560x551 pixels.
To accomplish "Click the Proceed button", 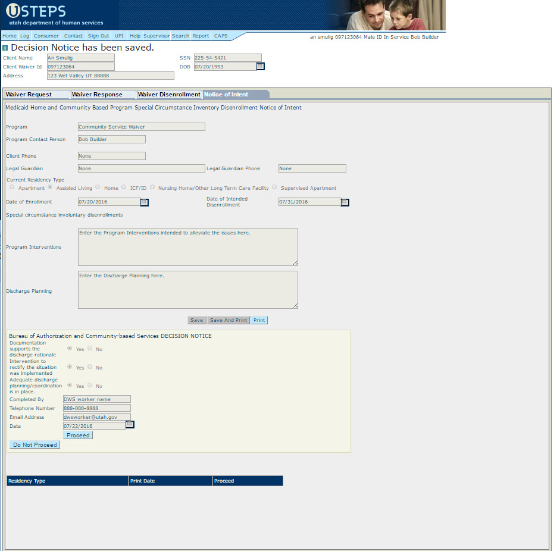I will coord(78,436).
